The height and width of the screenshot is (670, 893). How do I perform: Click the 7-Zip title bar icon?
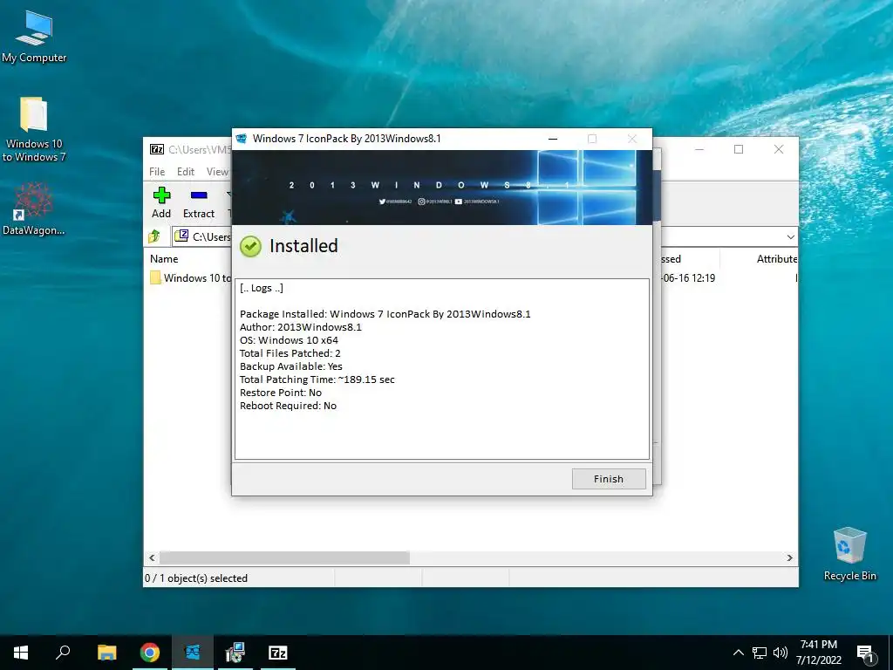point(157,149)
